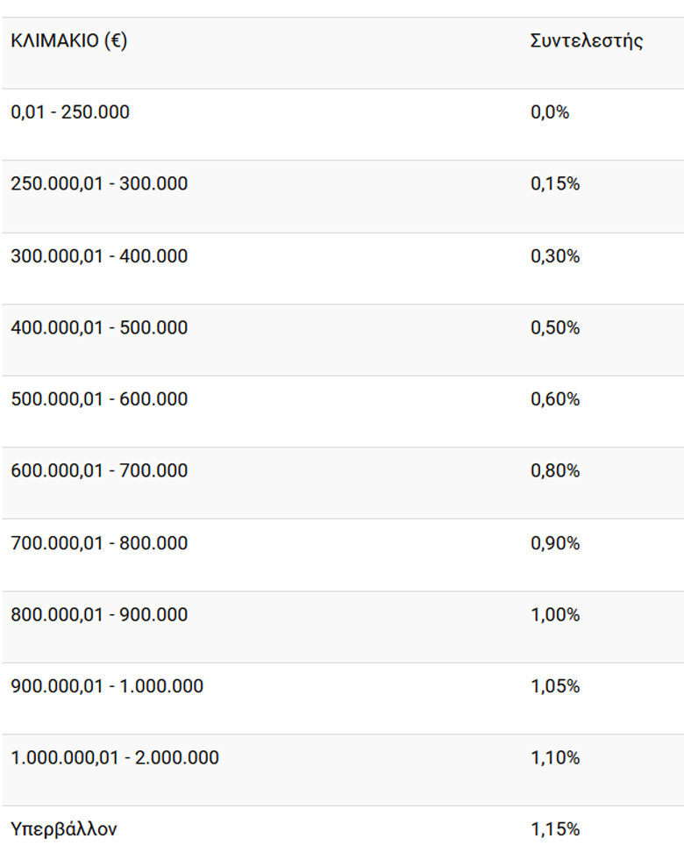The height and width of the screenshot is (860, 684).
Task: Select the 0,01 - 250.000 bracket cell
Action: [70, 112]
